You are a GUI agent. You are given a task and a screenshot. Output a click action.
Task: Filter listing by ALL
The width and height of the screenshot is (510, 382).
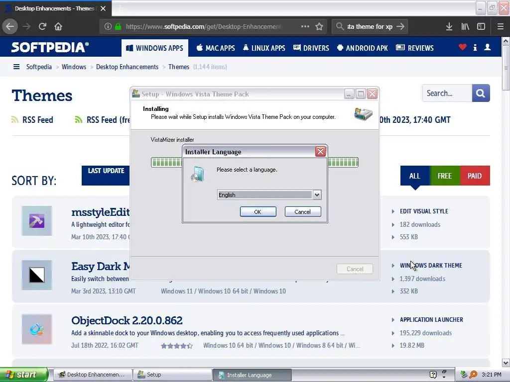point(415,176)
